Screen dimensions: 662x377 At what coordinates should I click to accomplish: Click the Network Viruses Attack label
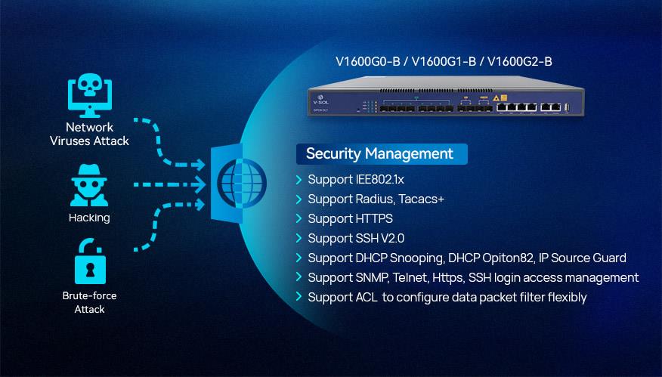tap(89, 134)
